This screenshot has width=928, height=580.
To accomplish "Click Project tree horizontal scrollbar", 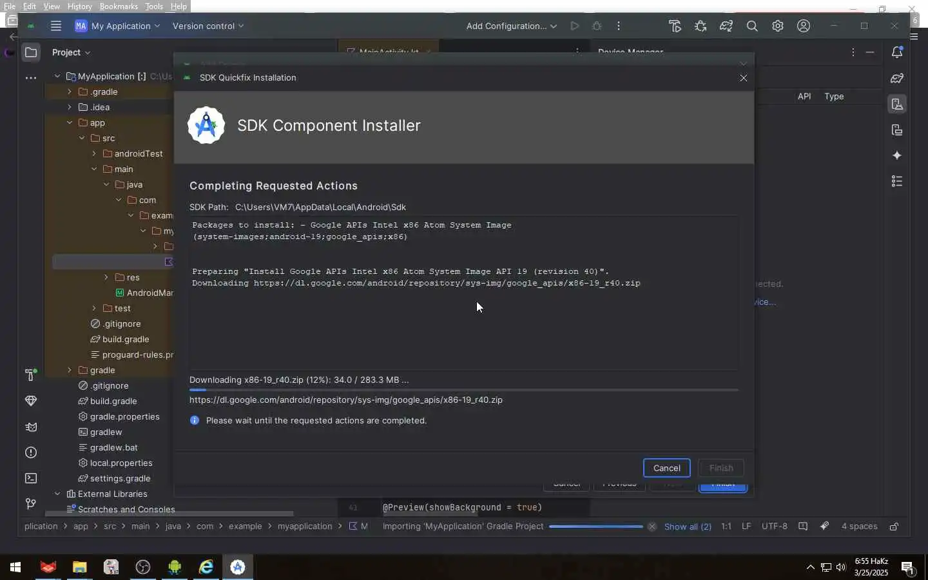I will [169, 514].
